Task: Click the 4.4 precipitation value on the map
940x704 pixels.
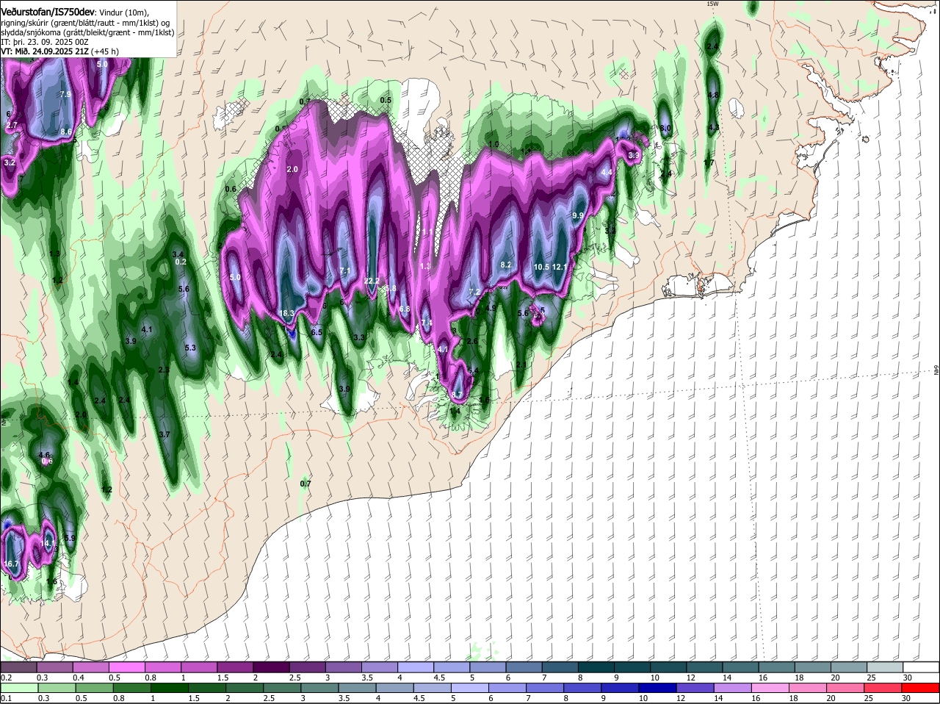Action: click(607, 171)
